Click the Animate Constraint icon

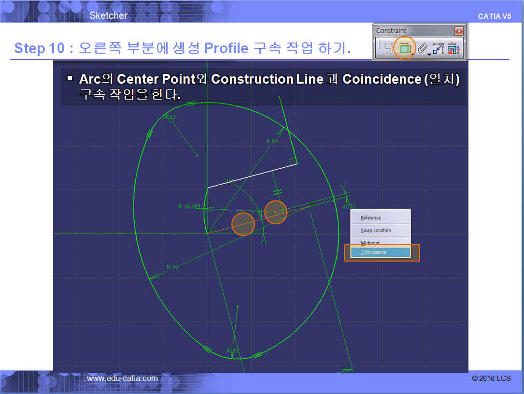[x=438, y=48]
